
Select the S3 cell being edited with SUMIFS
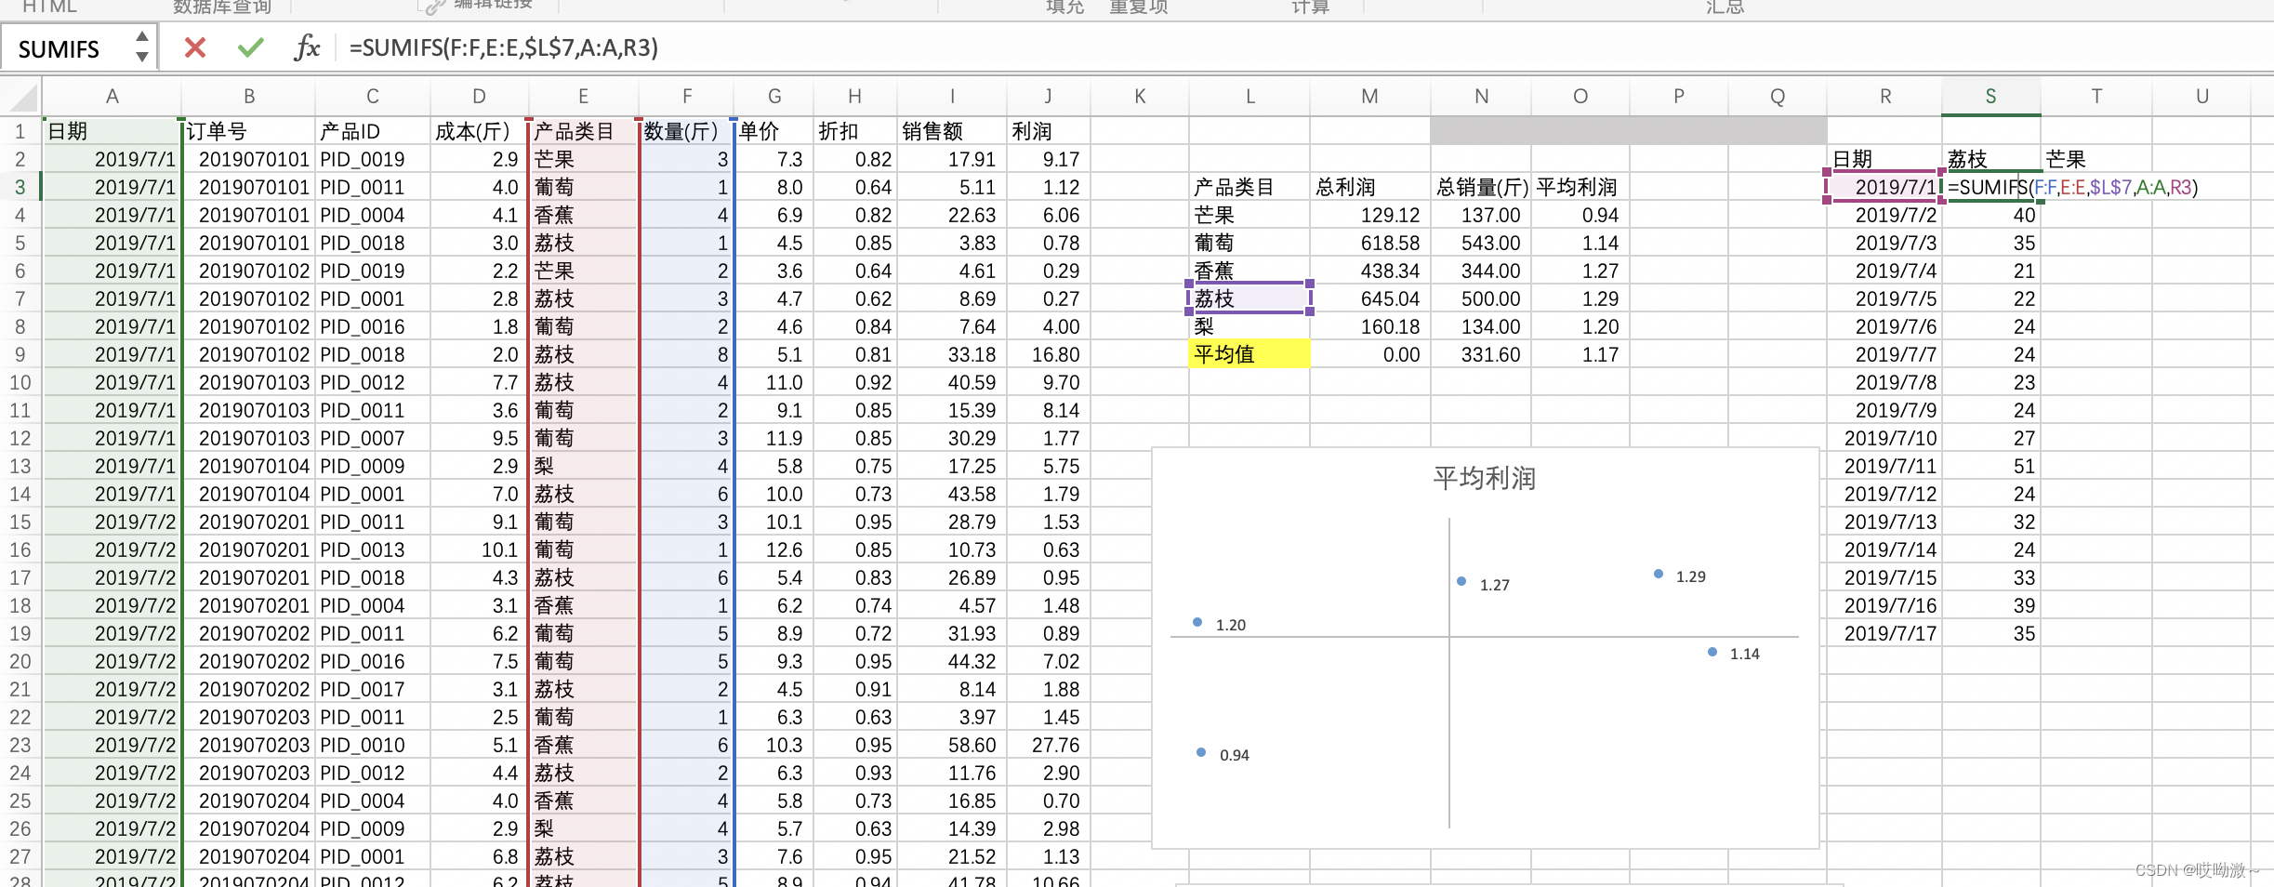tap(1990, 187)
